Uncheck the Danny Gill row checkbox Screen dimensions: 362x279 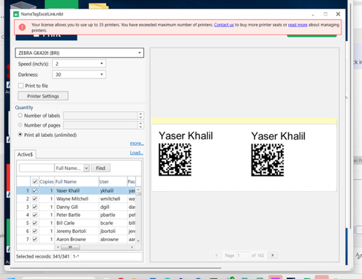[35, 207]
